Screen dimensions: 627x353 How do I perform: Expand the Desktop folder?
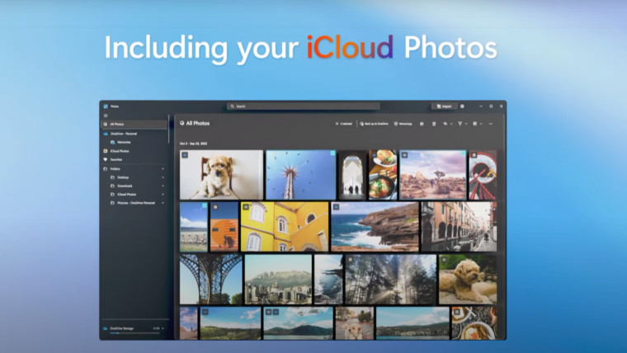pyautogui.click(x=163, y=177)
